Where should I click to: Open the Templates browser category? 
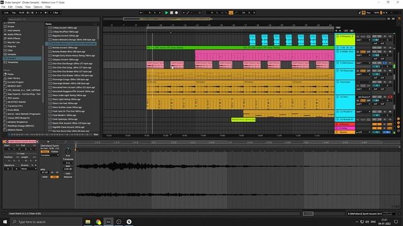pos(13,62)
